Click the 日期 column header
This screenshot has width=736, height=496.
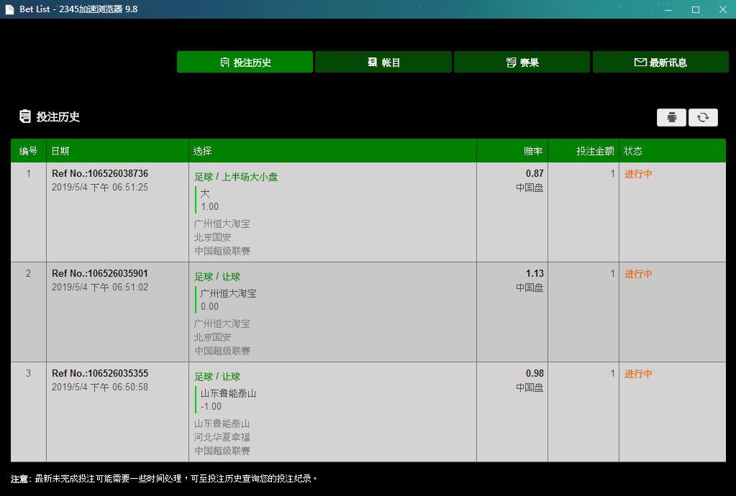[x=60, y=151]
